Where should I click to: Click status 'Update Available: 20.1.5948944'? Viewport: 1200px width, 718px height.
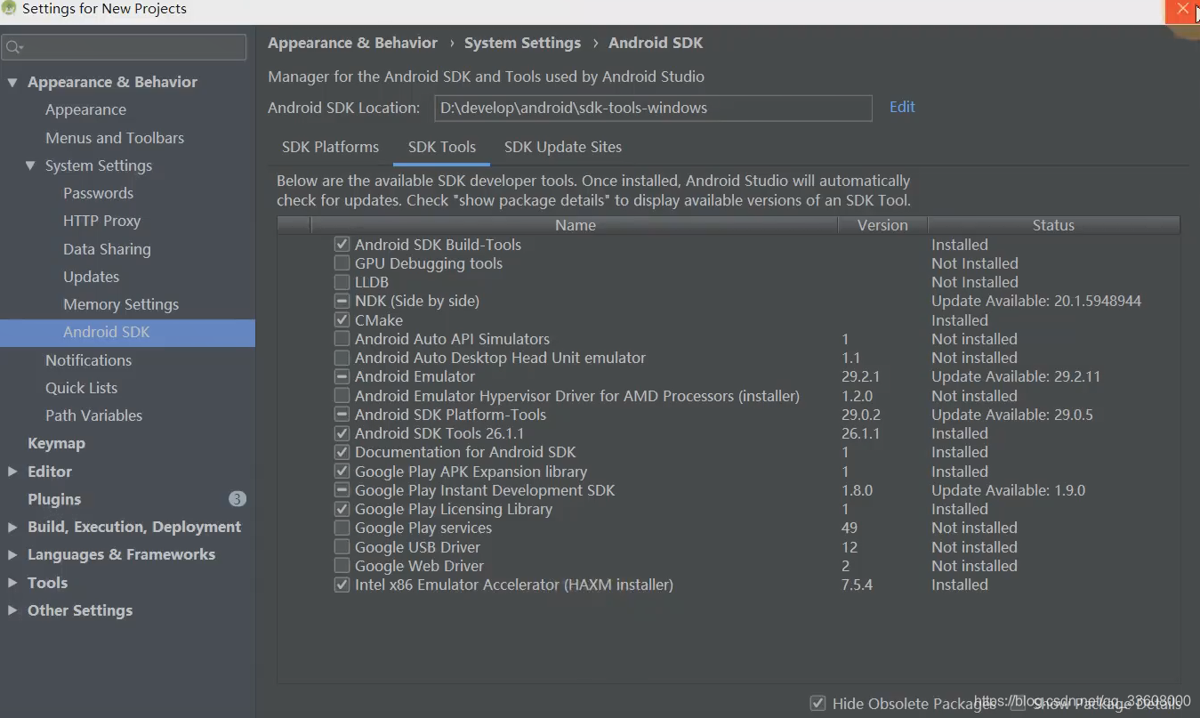pos(1036,302)
